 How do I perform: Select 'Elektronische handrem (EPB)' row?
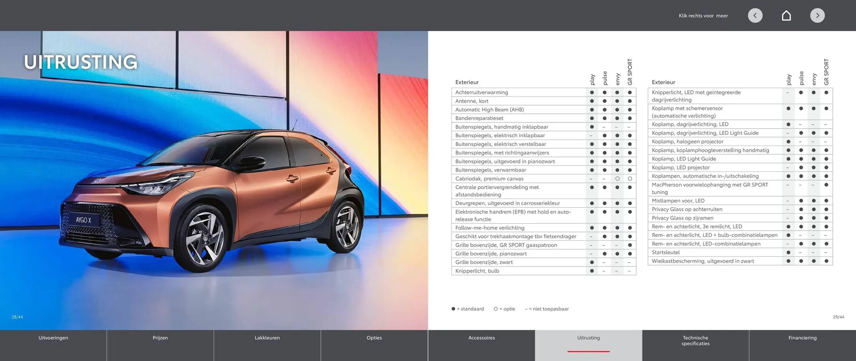click(x=544, y=215)
